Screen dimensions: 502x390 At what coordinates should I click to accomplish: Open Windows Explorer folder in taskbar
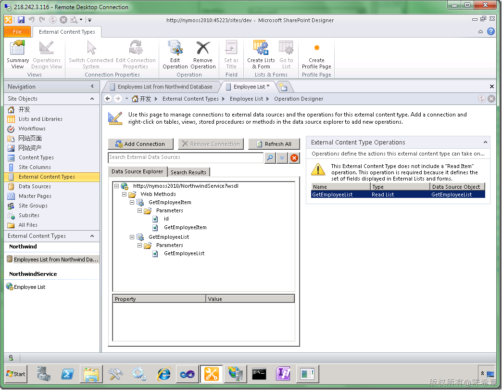tap(91, 374)
